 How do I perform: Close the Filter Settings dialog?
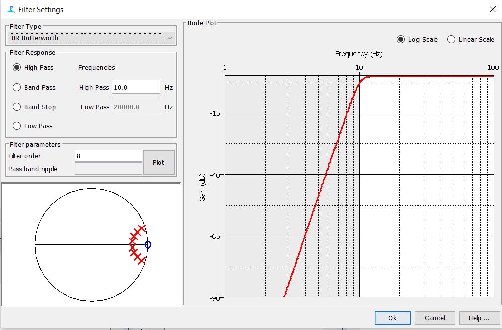pyautogui.click(x=492, y=9)
